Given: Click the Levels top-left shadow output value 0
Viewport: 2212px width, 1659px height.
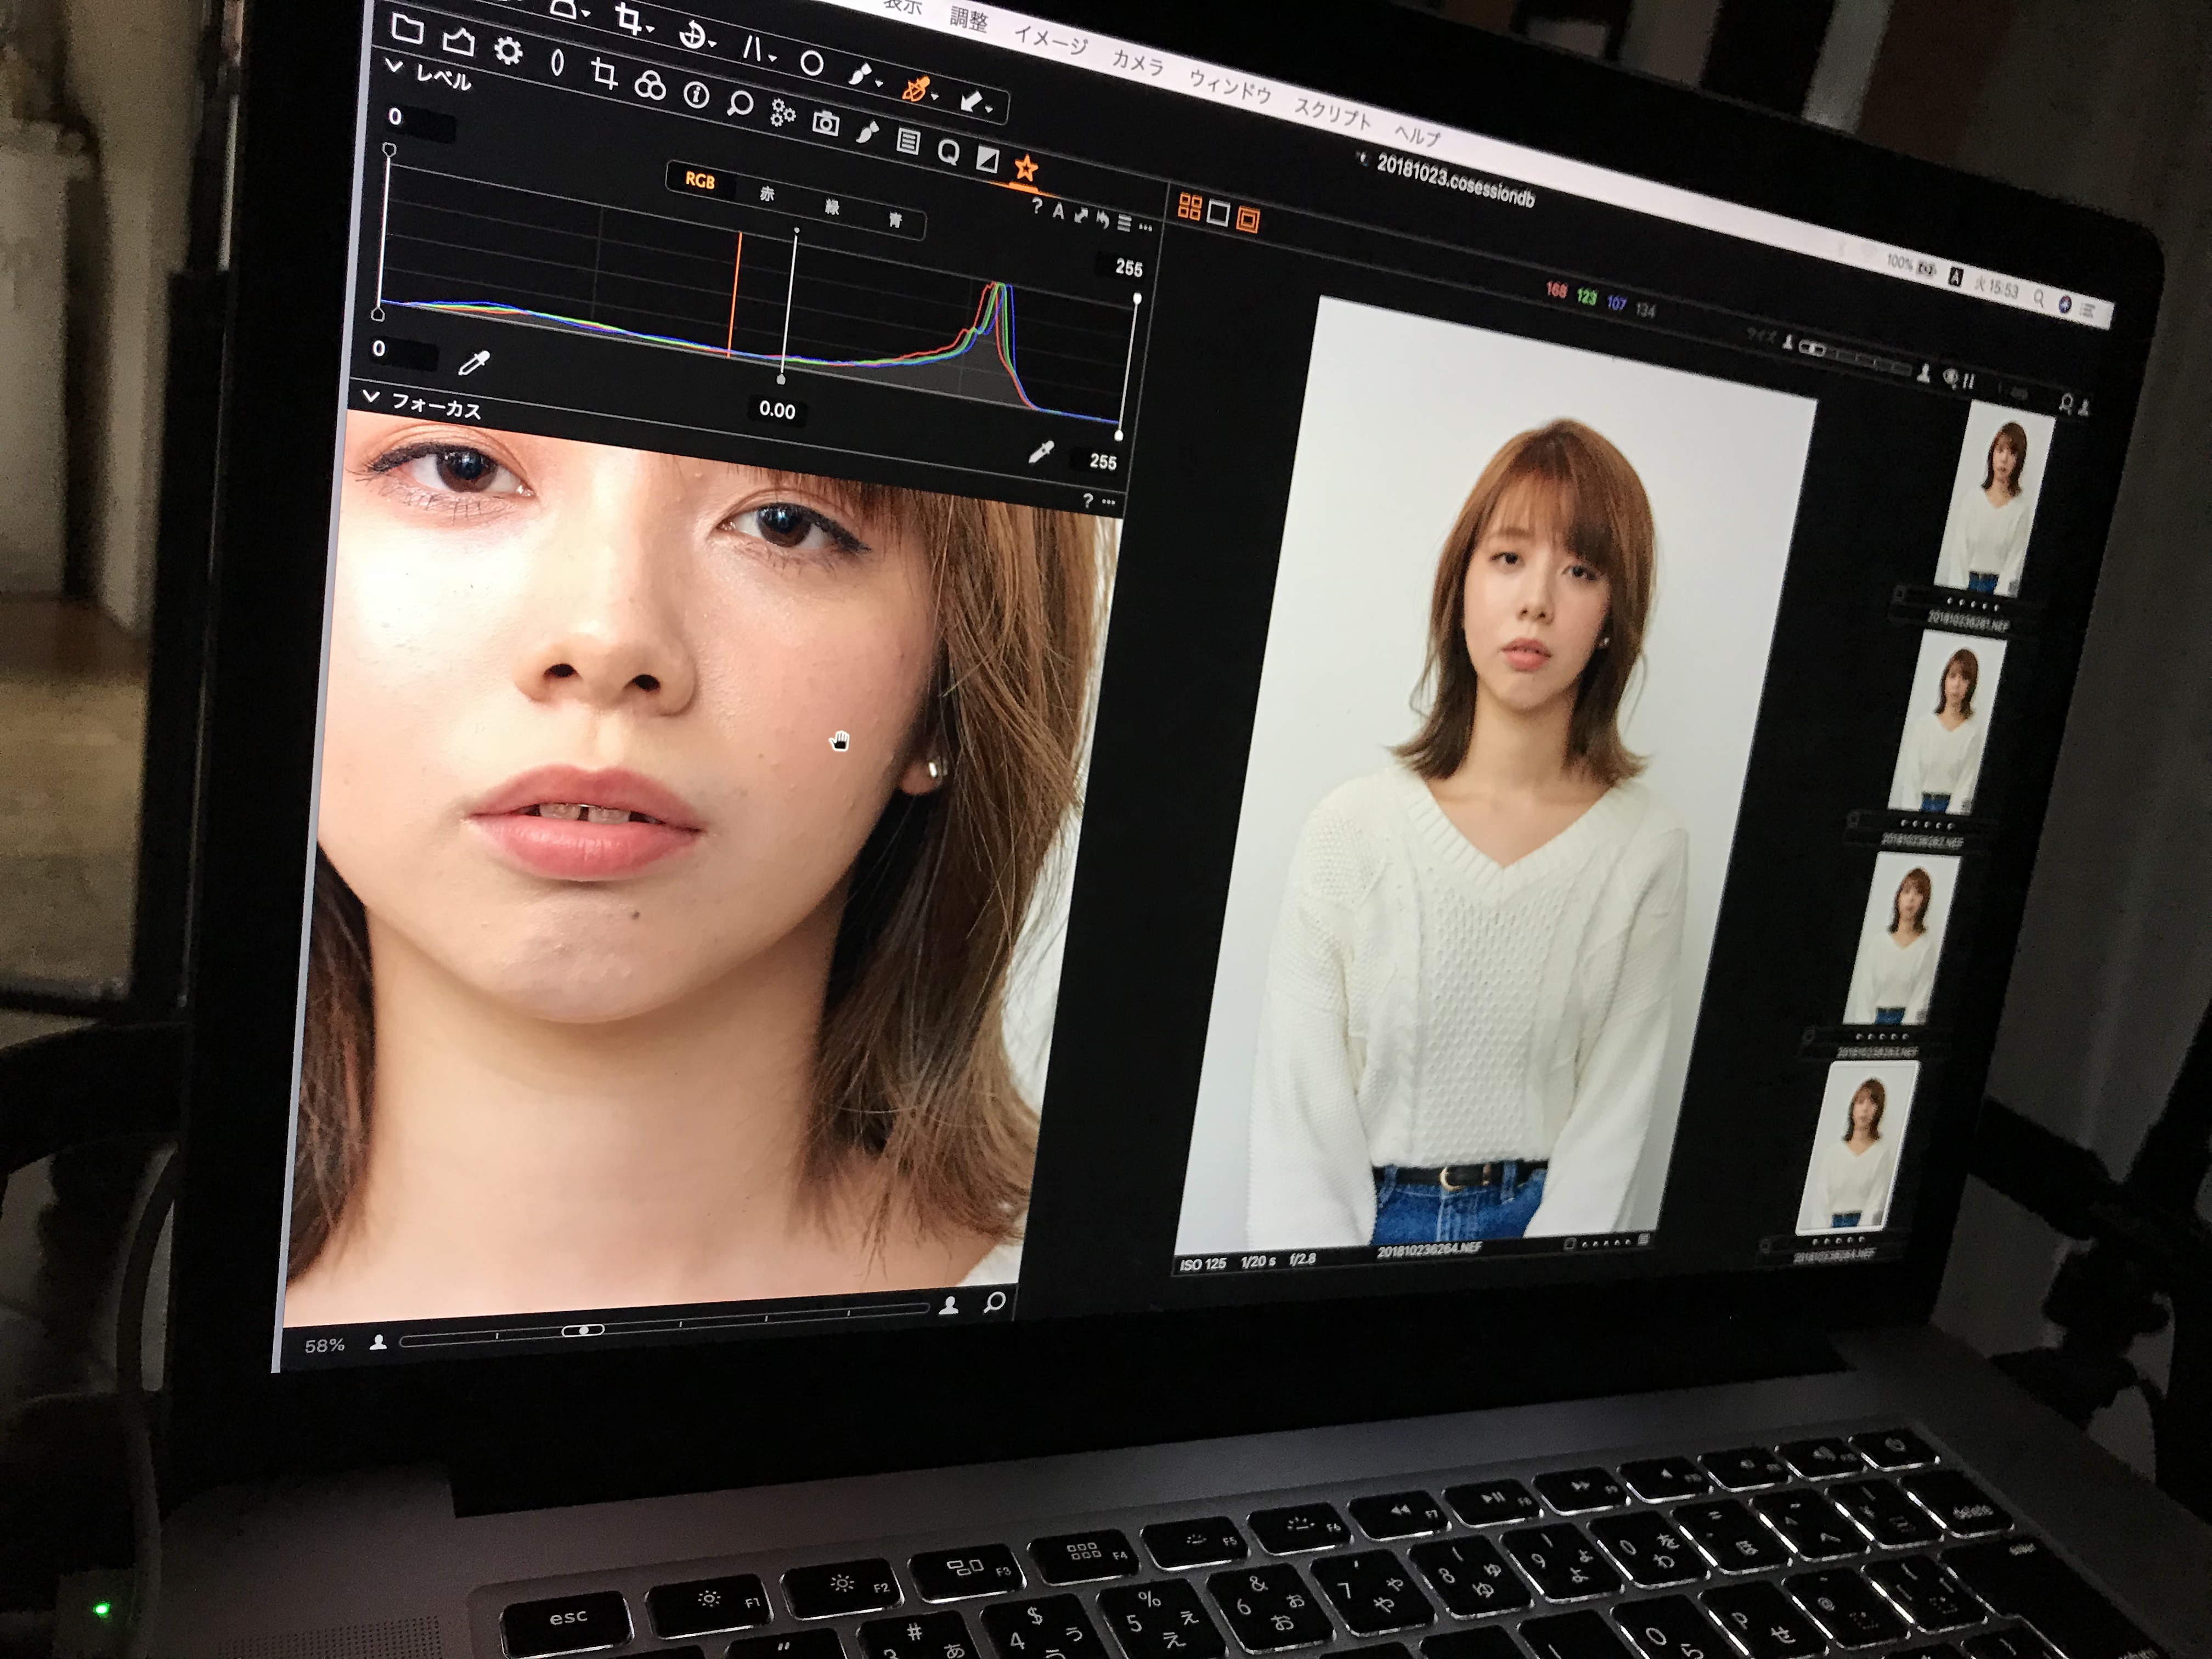Looking at the screenshot, I should click(396, 117).
